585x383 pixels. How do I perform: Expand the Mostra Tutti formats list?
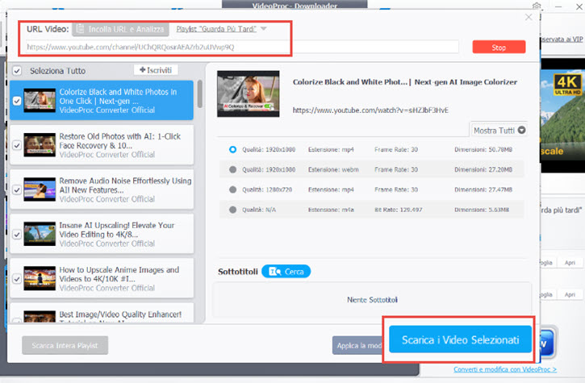coord(499,130)
